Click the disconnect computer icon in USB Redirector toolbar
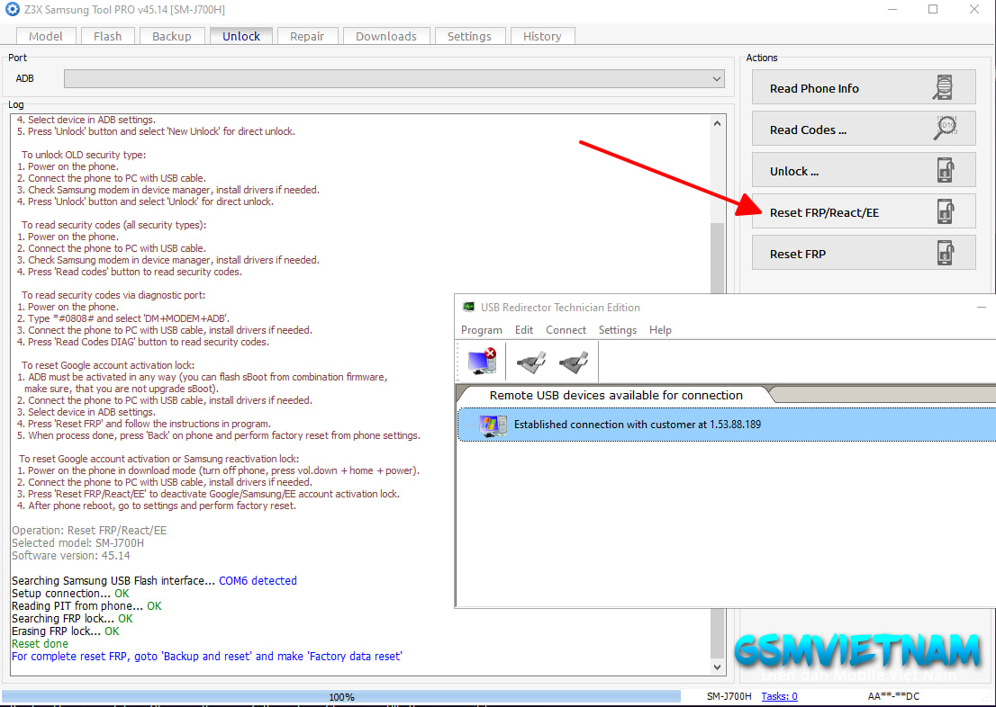 pyautogui.click(x=482, y=361)
